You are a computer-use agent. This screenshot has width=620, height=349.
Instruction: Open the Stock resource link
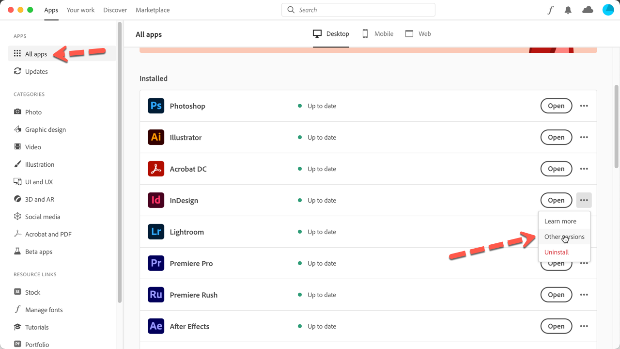tap(27, 292)
